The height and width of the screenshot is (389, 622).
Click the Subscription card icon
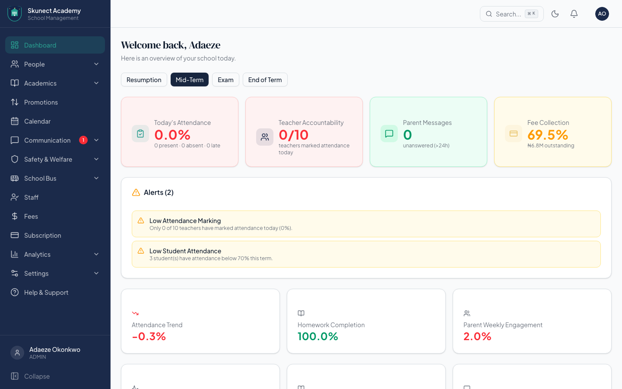tap(15, 235)
